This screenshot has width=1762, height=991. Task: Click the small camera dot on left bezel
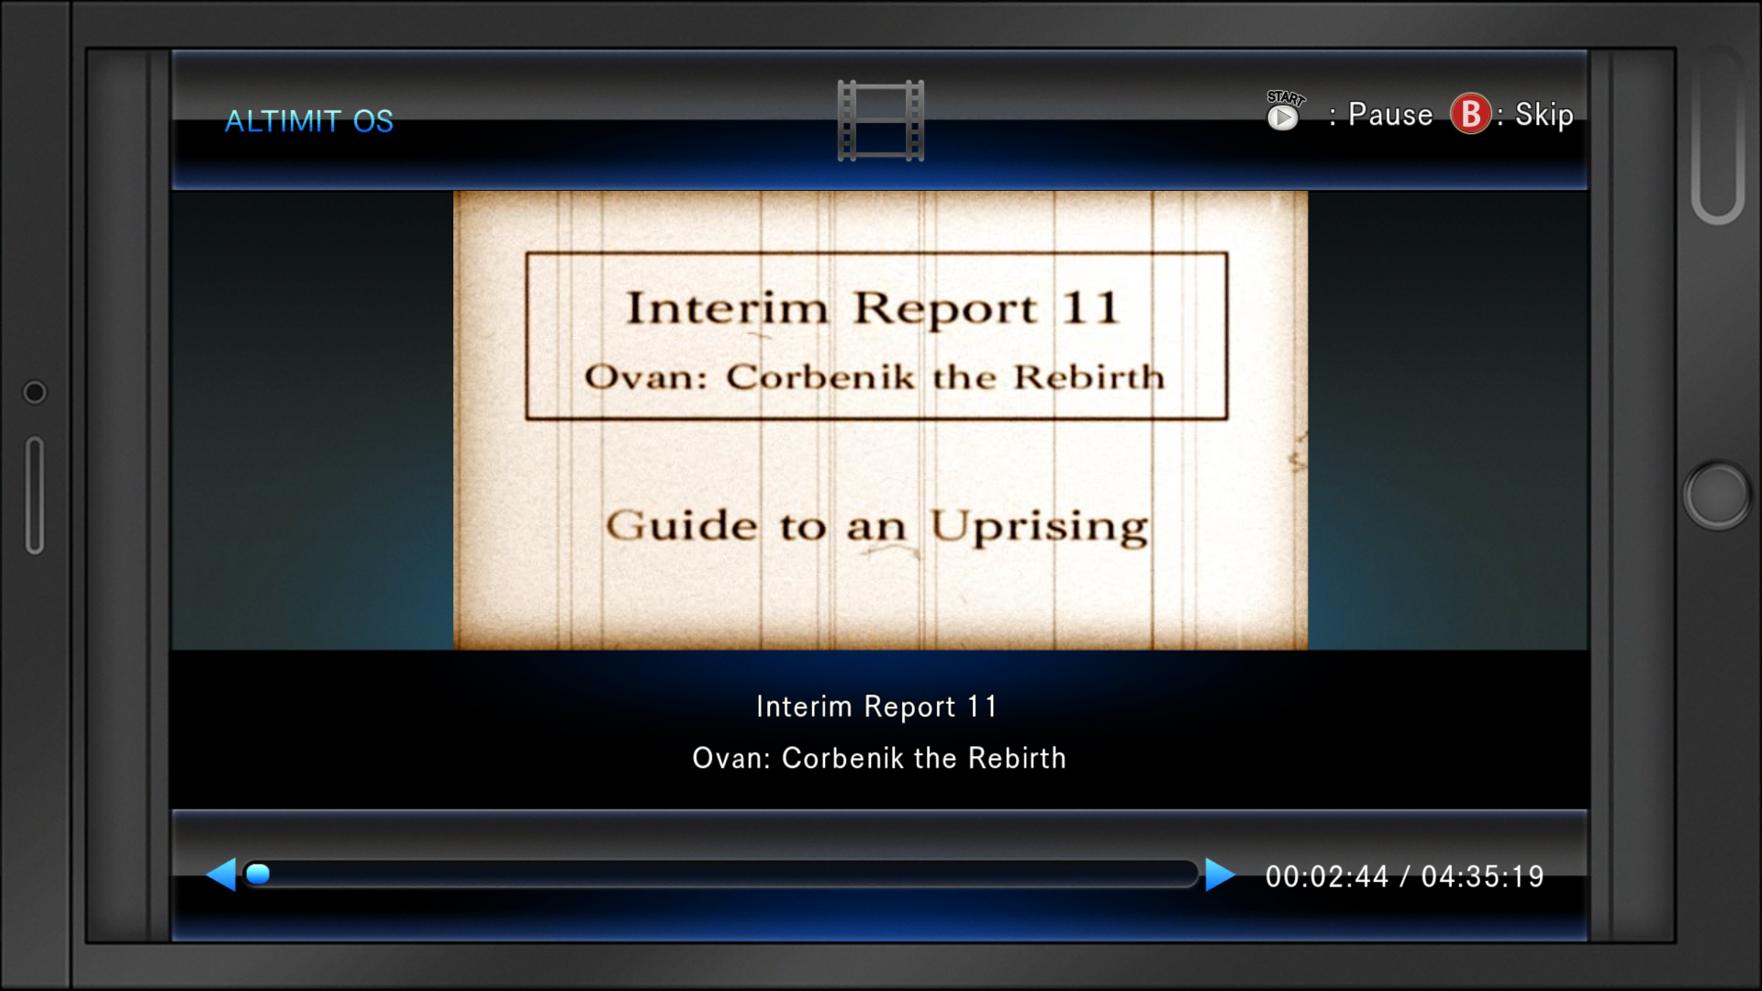coord(35,393)
